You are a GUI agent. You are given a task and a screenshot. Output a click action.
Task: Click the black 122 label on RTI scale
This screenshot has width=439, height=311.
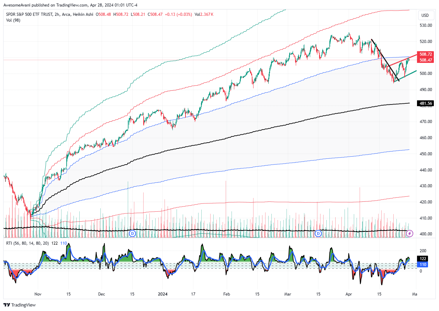point(423,259)
